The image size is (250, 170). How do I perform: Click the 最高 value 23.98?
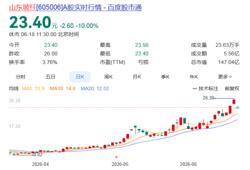[x=142, y=45]
